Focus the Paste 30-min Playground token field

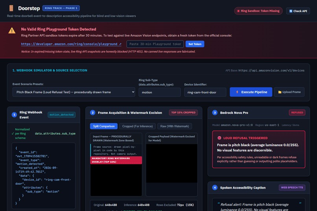click(155, 44)
